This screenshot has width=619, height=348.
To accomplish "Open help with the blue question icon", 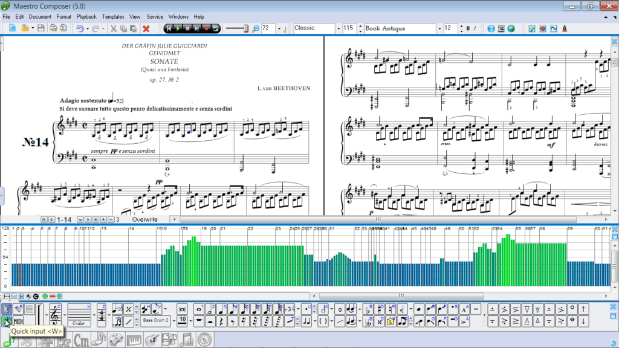I will pyautogui.click(x=491, y=28).
